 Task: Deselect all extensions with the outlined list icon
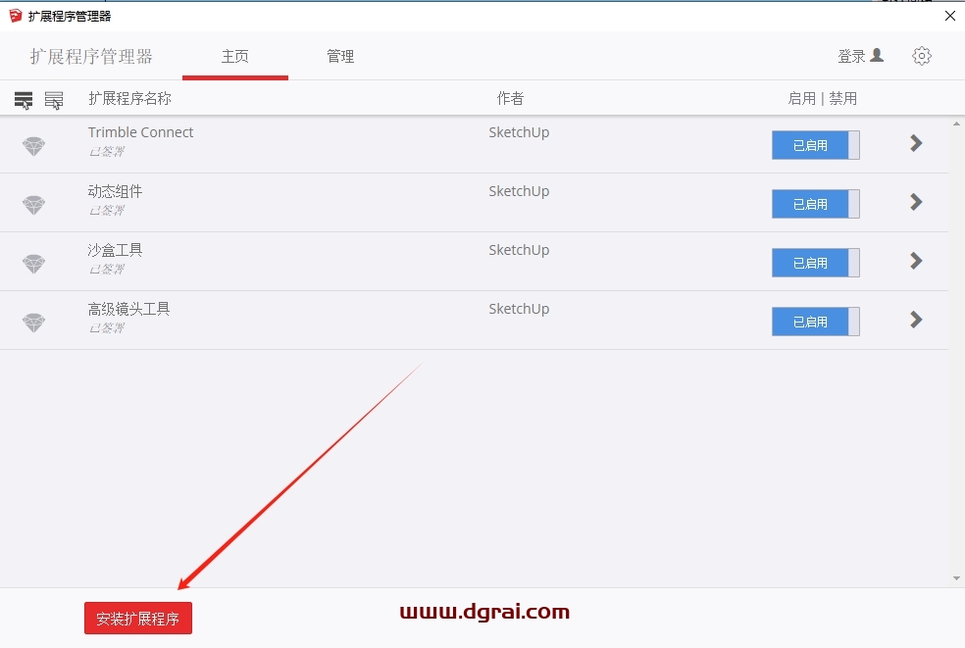pos(54,100)
